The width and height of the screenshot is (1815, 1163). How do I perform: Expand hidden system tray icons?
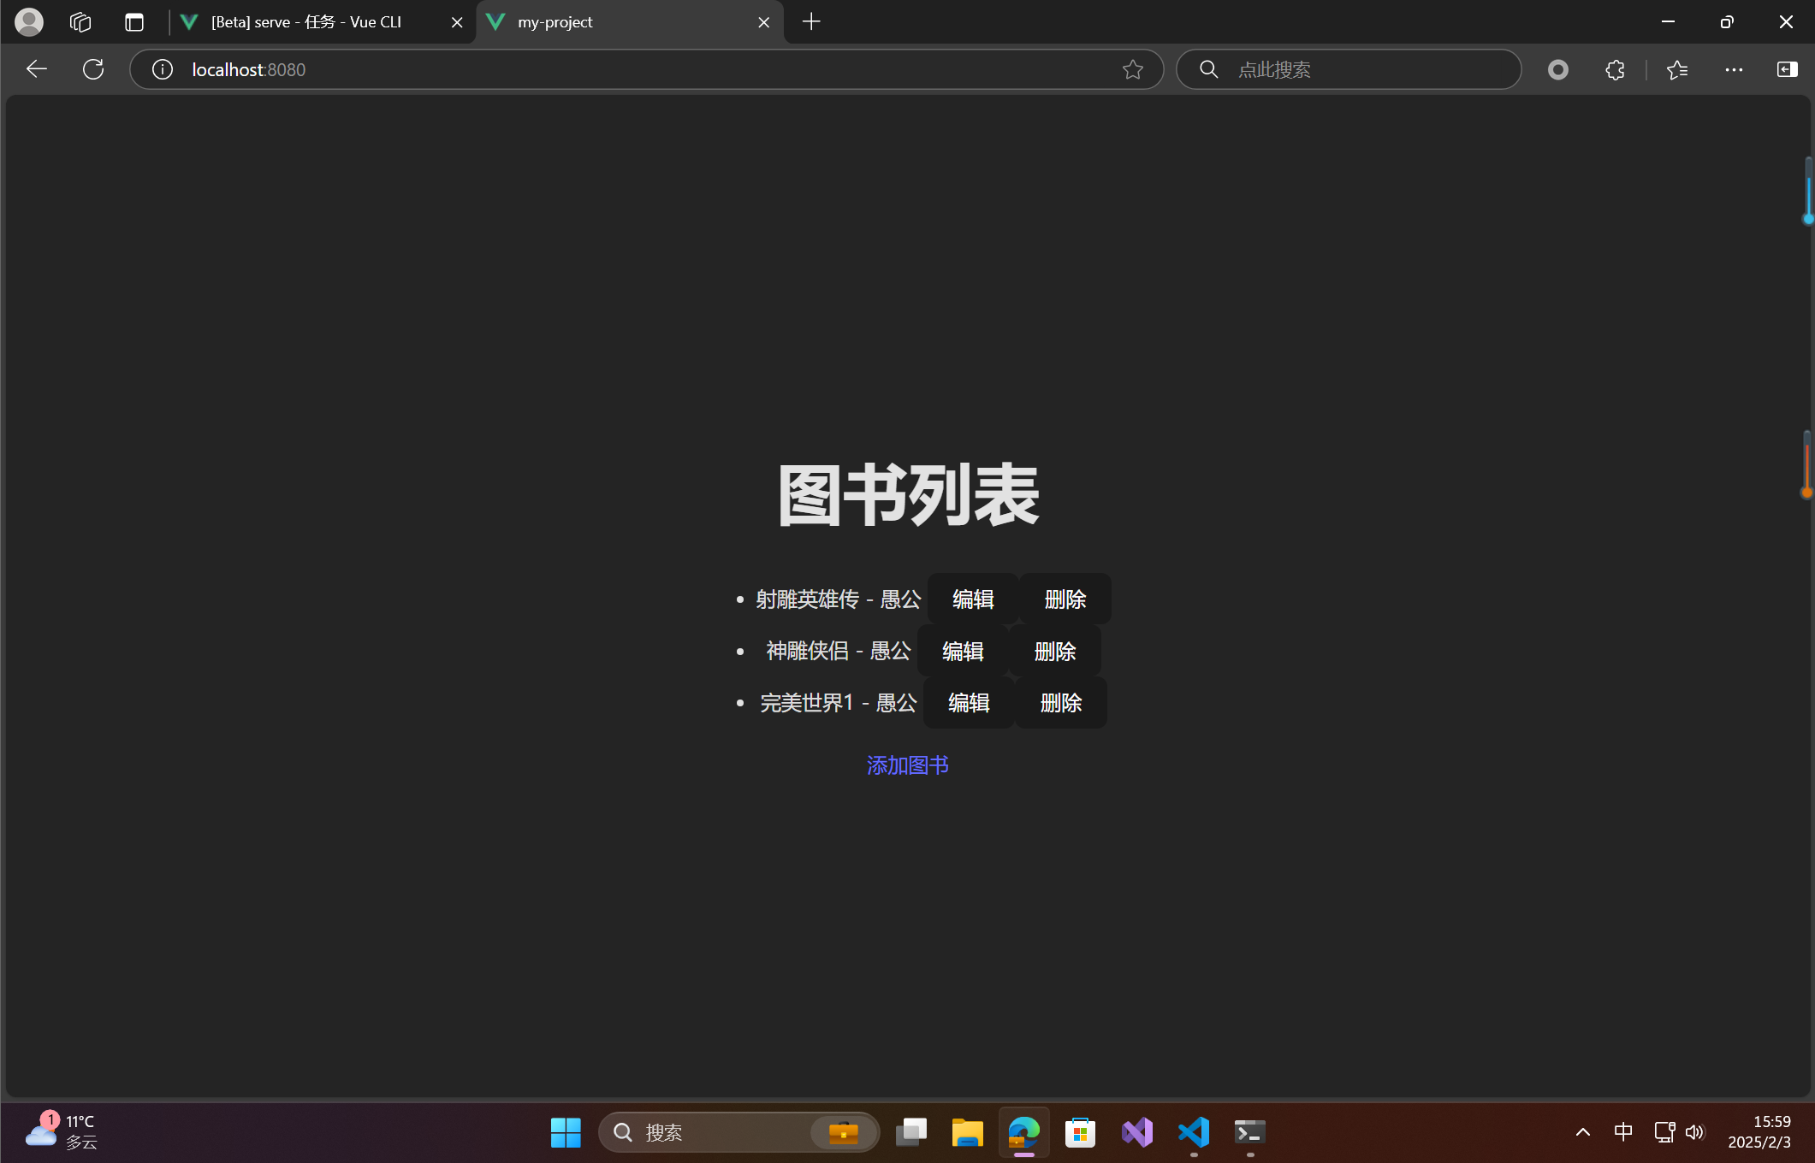1581,1131
